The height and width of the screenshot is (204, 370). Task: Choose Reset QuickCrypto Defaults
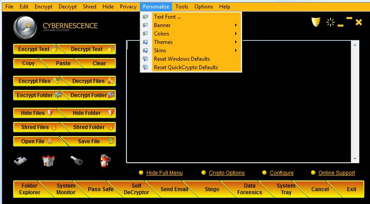(191, 67)
